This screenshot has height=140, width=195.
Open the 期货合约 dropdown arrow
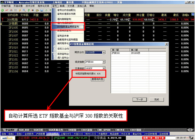tap(104, 52)
